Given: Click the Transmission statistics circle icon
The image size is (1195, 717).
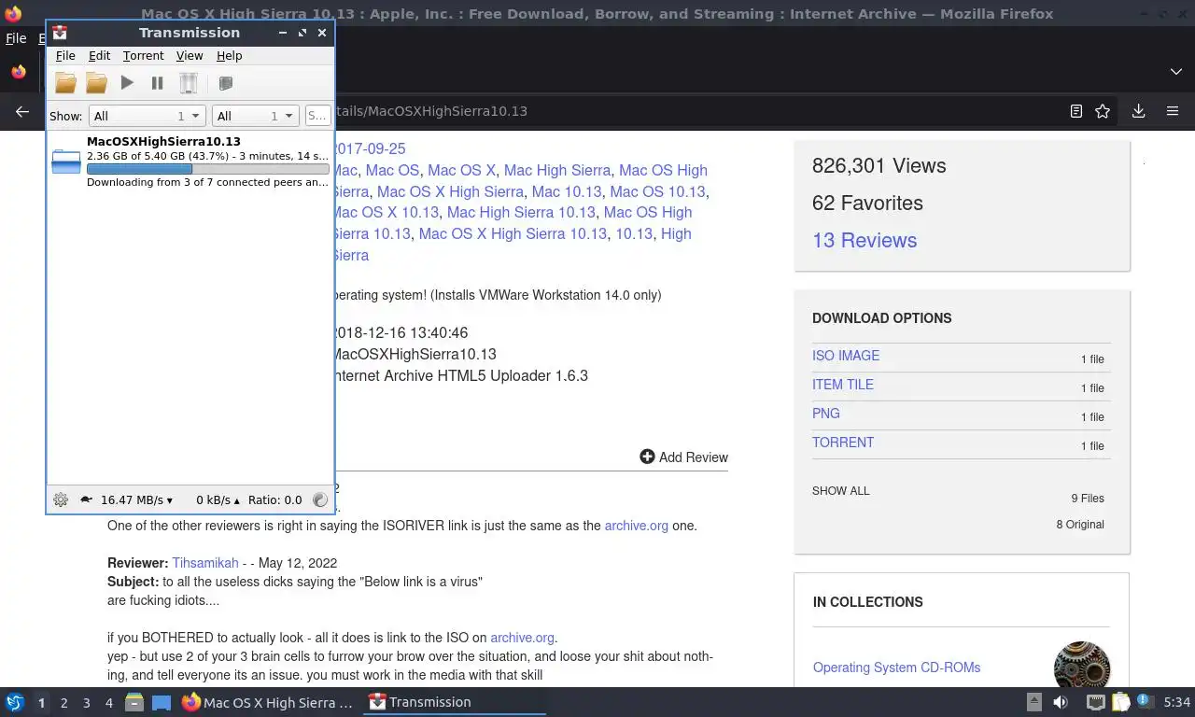Looking at the screenshot, I should click(320, 499).
